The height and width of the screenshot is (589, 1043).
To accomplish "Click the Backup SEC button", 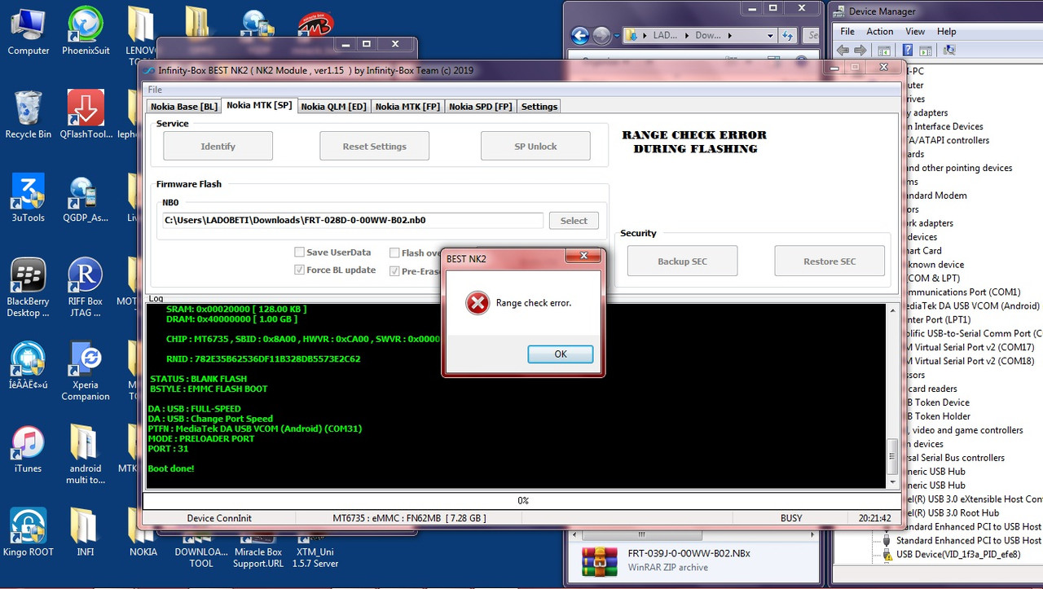I will pos(683,262).
